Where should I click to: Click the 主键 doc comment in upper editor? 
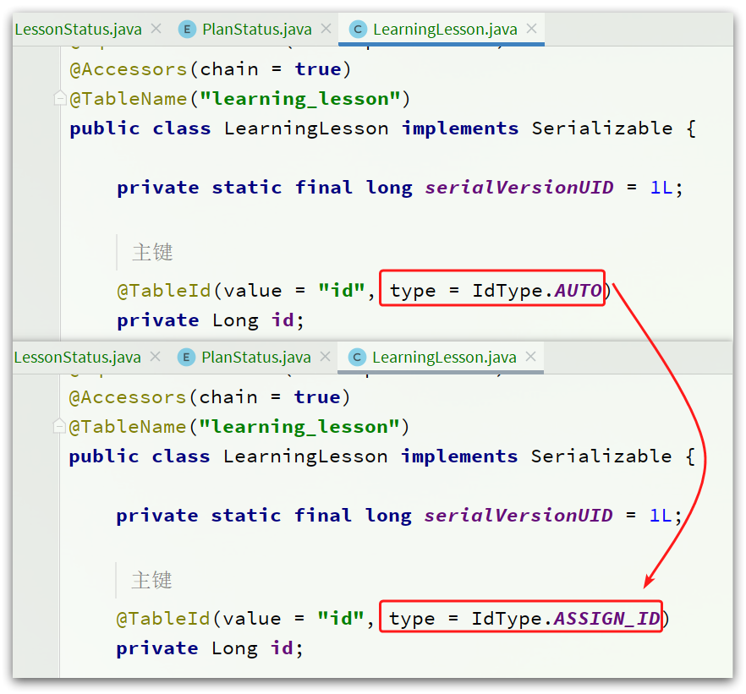pyautogui.click(x=152, y=252)
